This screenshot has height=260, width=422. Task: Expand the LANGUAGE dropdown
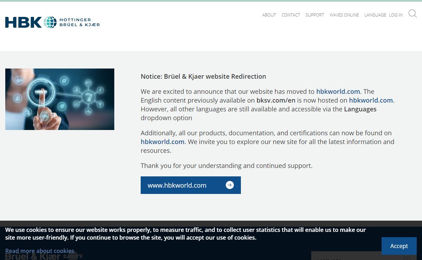point(375,15)
